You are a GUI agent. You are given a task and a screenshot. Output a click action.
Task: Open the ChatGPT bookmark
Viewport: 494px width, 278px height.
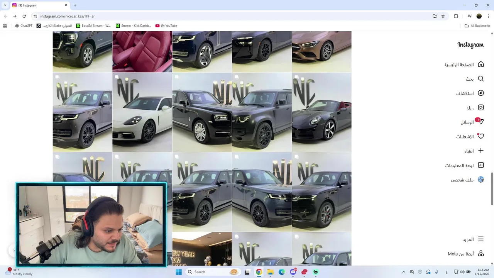(24, 26)
